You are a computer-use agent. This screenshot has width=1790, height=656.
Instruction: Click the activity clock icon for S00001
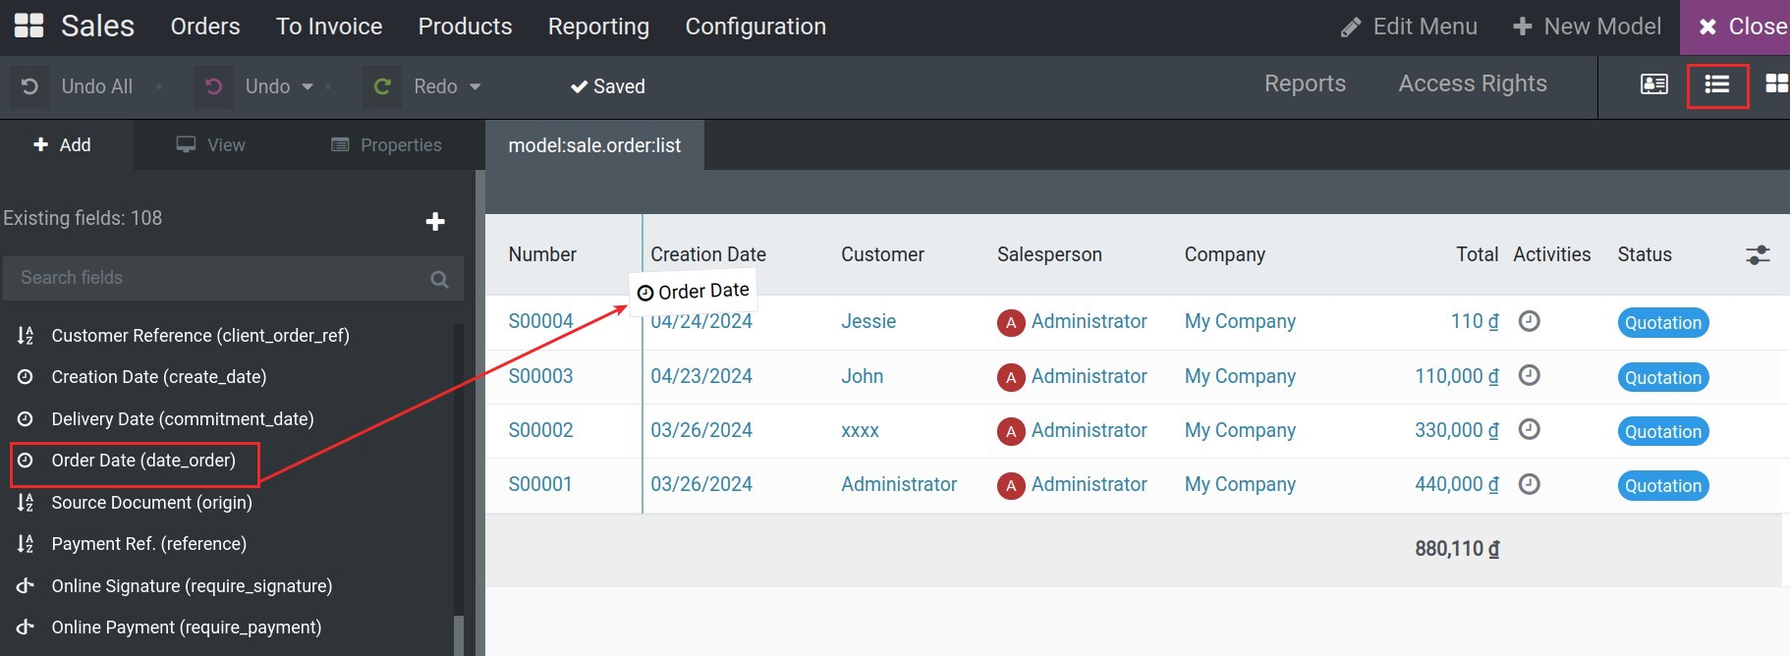click(x=1529, y=484)
